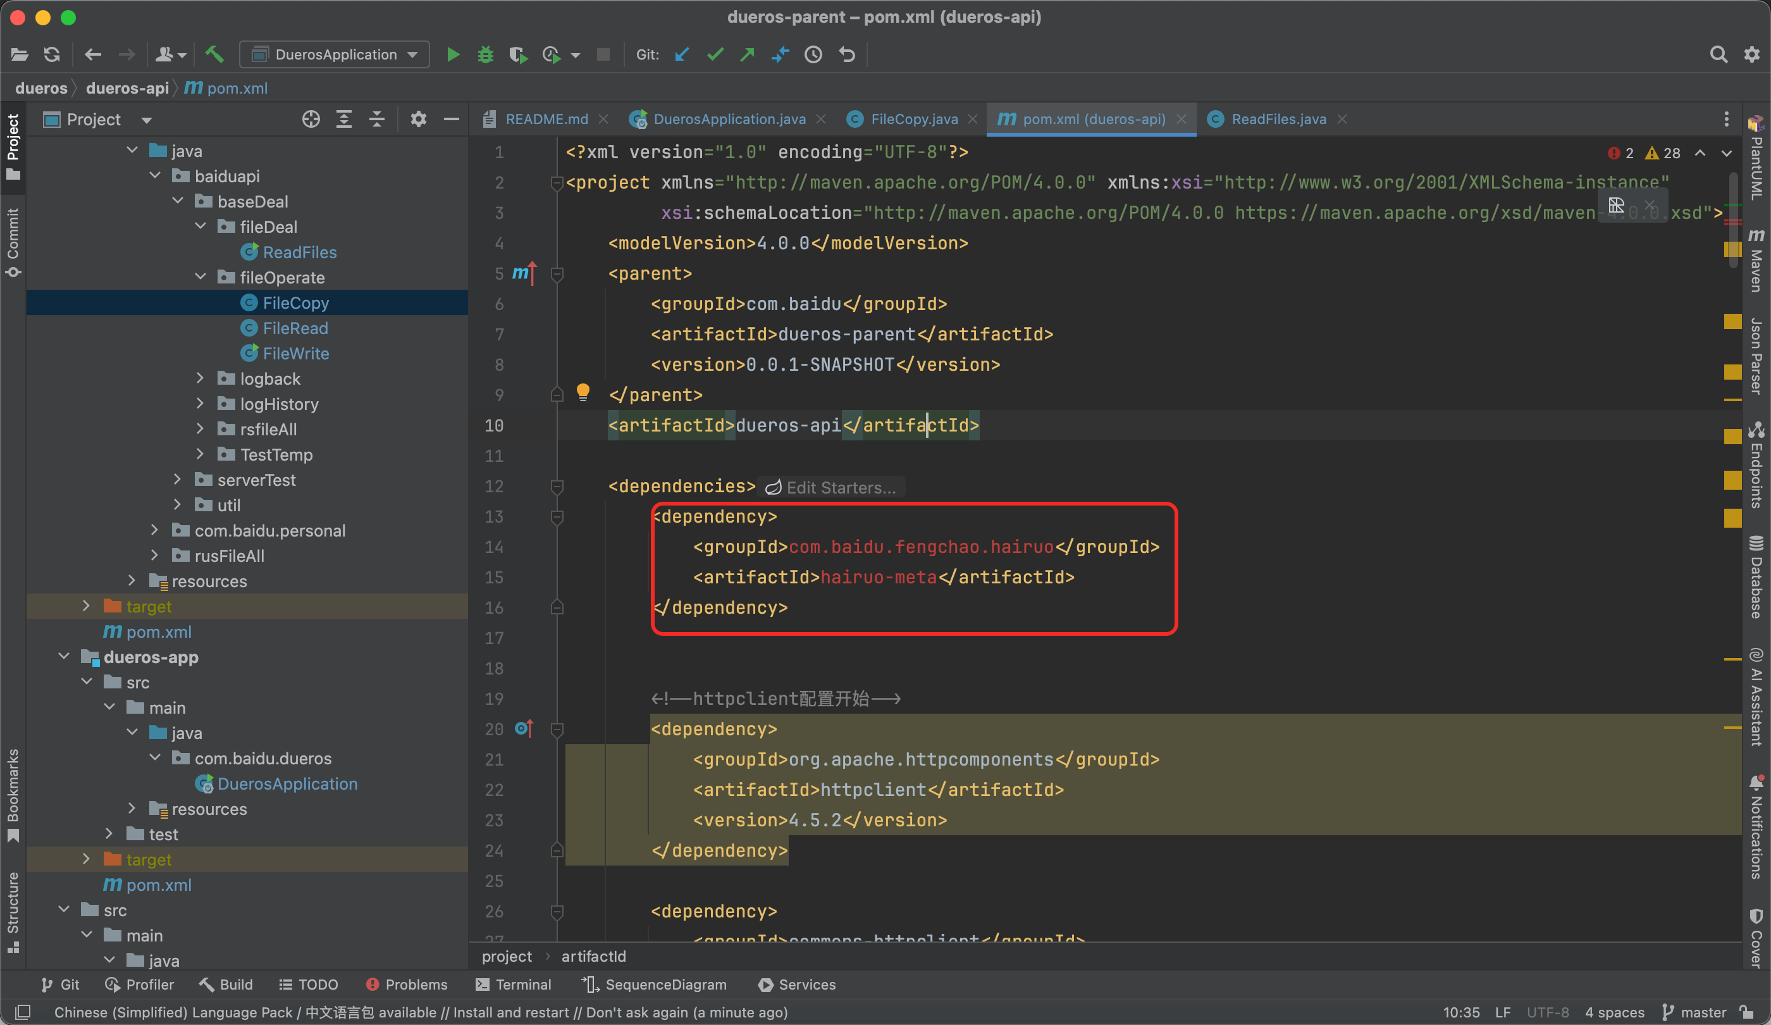1771x1025 pixels.
Task: Click the master branch widget
Action: click(1694, 1012)
